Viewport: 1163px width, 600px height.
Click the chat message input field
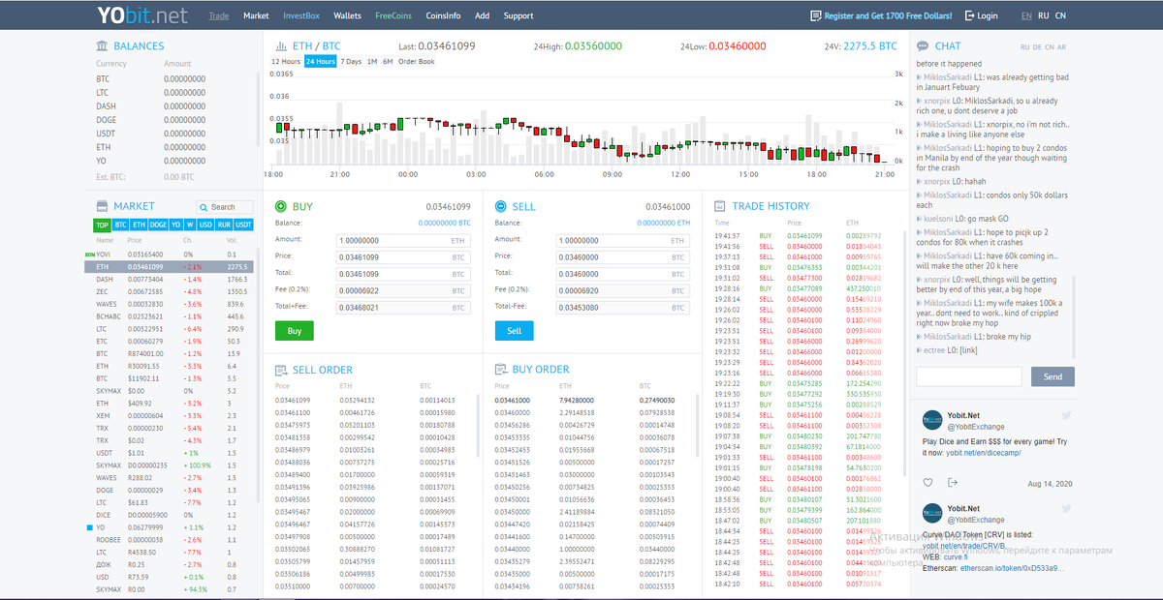(x=969, y=376)
